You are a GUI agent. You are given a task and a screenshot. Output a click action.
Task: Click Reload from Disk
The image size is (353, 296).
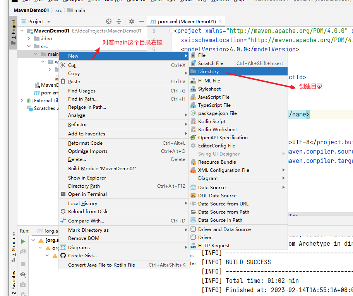(x=123, y=211)
